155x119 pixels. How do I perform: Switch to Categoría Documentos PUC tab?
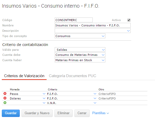pos(72,76)
